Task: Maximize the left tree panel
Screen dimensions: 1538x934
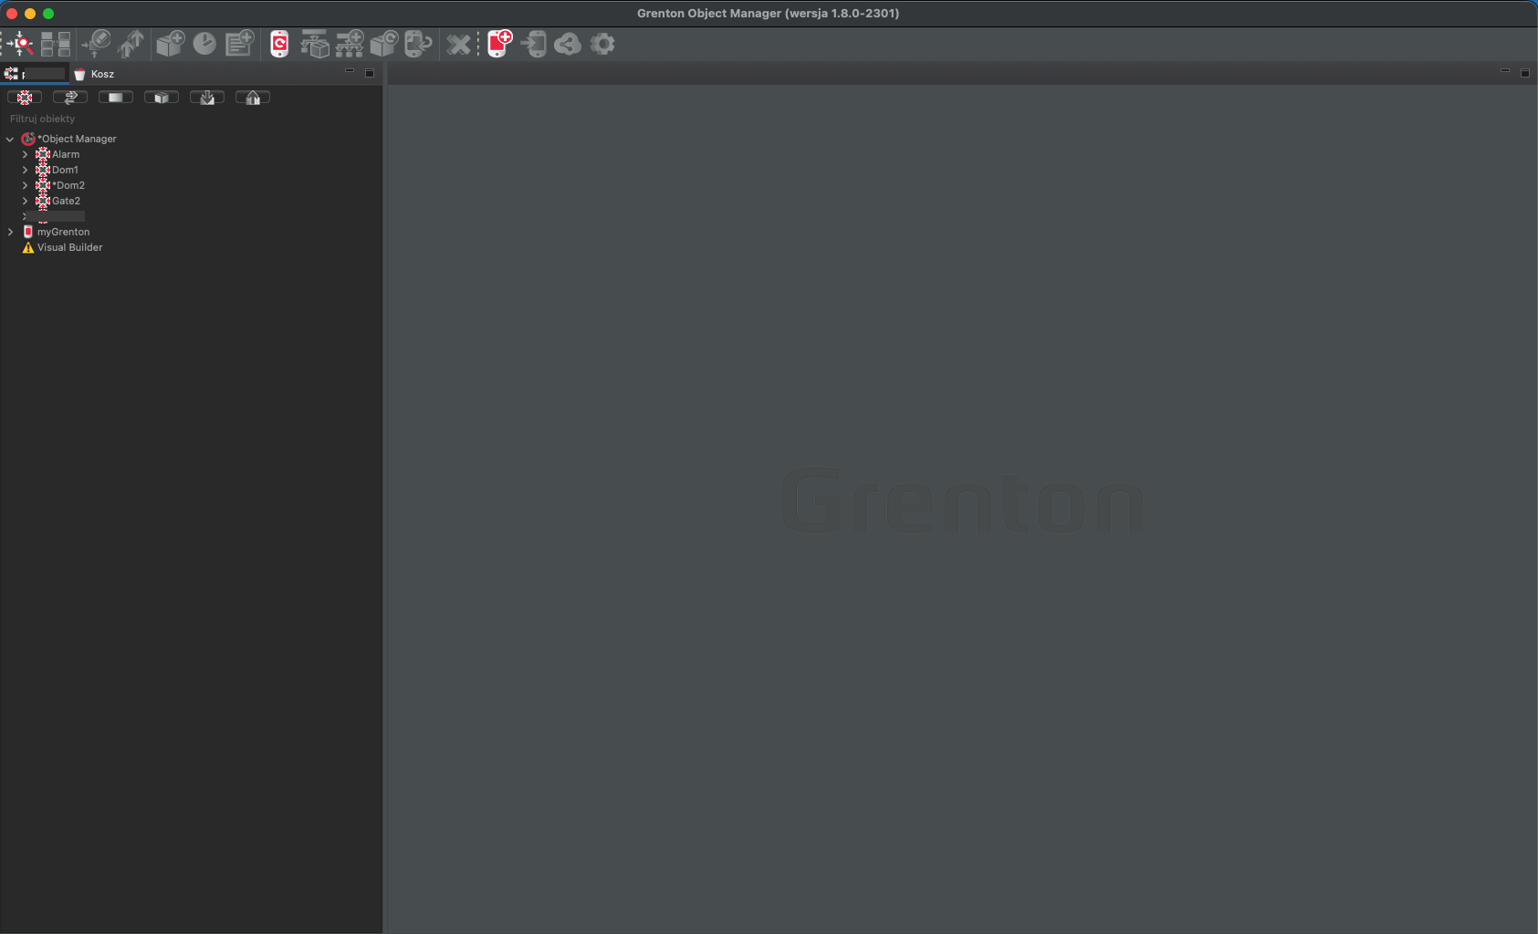Action: (370, 73)
